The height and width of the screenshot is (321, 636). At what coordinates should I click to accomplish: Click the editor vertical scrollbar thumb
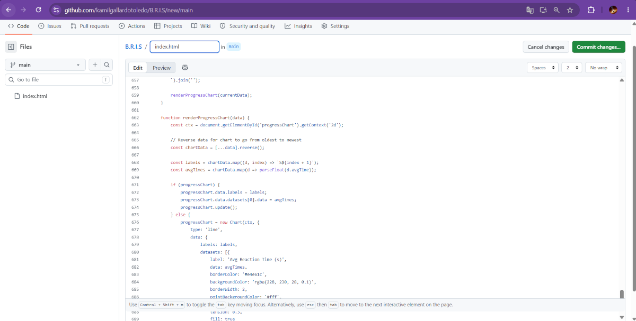(622, 294)
